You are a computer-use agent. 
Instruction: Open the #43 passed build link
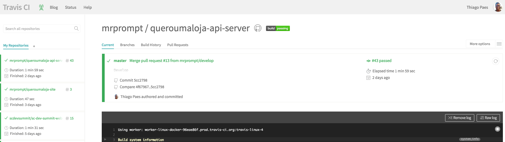tap(382, 61)
